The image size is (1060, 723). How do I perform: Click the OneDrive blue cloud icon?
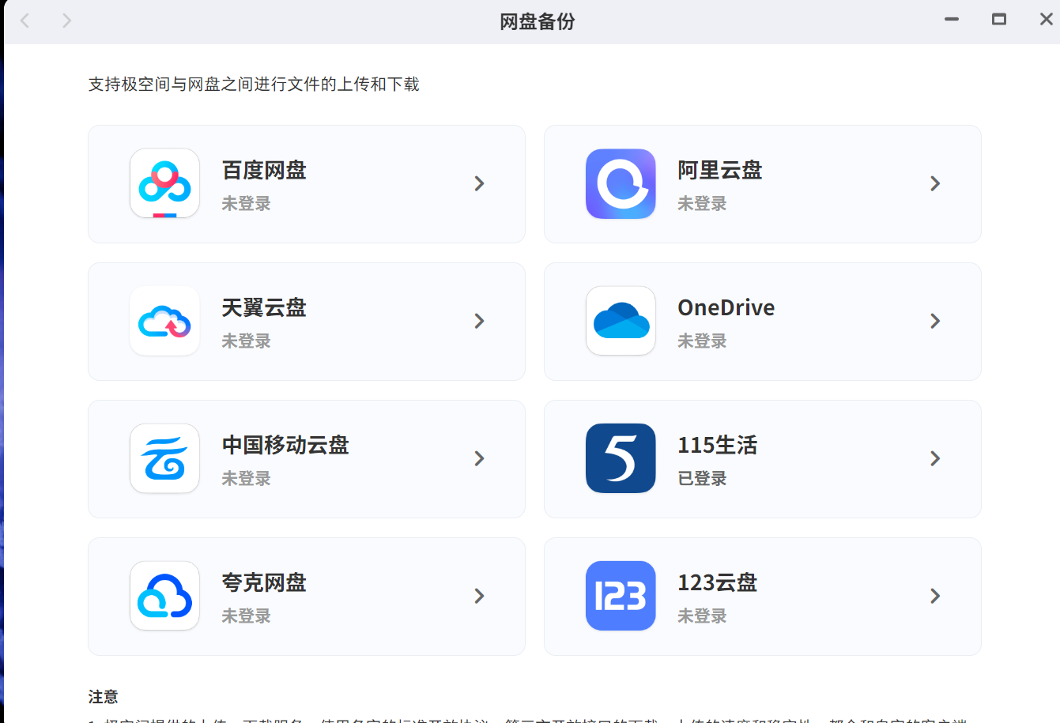[621, 321]
